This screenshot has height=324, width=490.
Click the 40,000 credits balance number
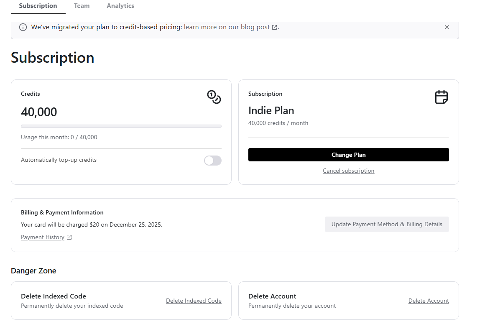[39, 112]
